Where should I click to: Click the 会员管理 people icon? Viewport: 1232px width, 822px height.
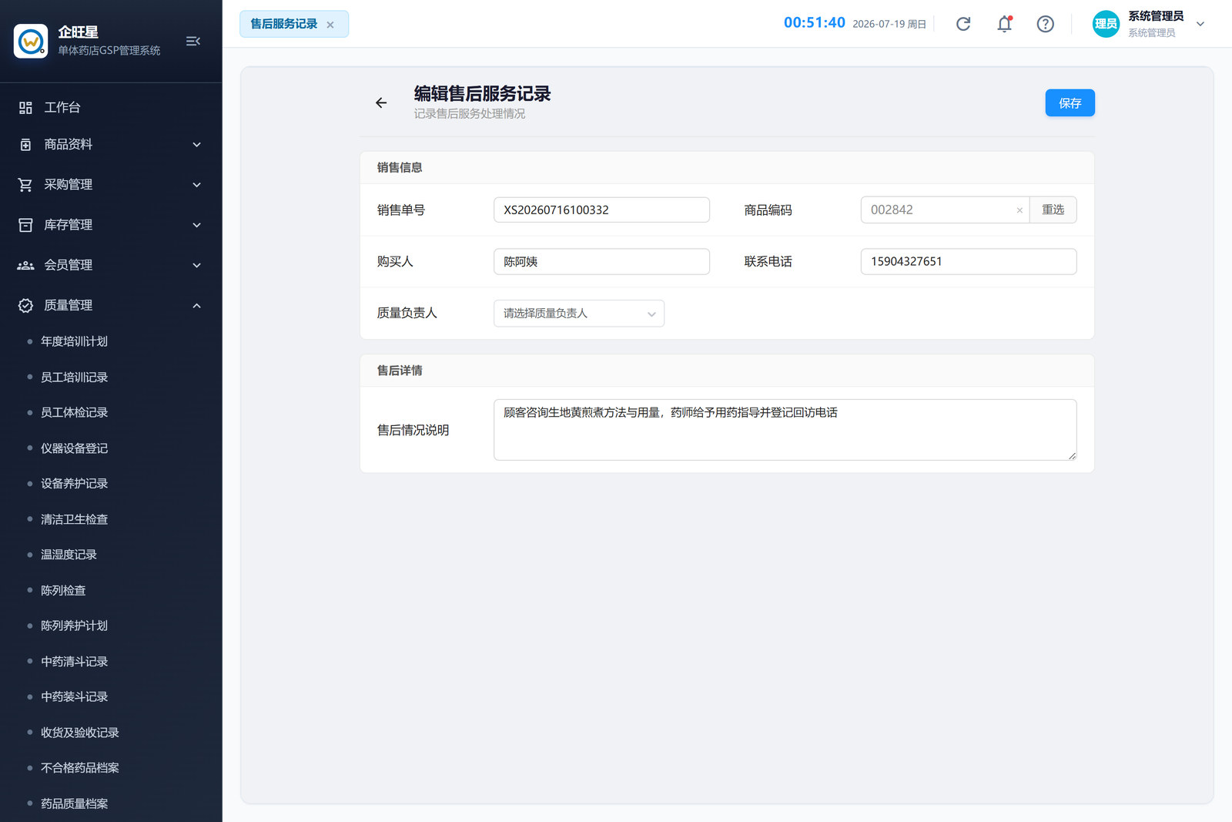pos(25,265)
